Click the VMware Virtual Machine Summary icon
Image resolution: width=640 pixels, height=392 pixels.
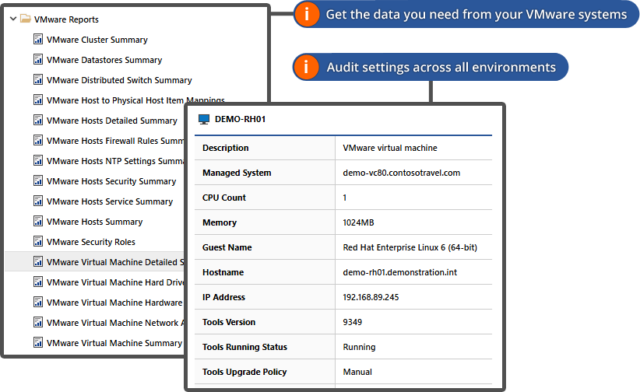pos(38,343)
